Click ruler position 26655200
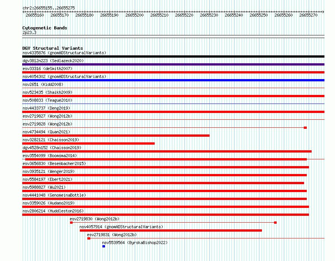335x261 pixels. [x=134, y=15]
